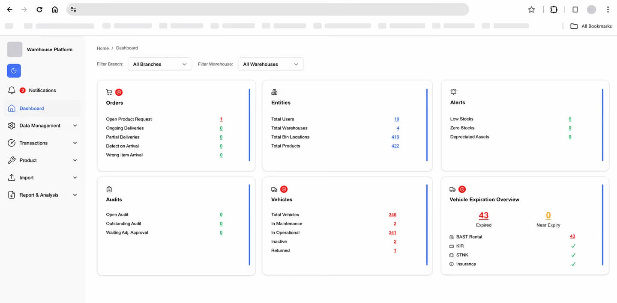Click the Home breadcrumb link
The image size is (617, 303).
pos(103,48)
